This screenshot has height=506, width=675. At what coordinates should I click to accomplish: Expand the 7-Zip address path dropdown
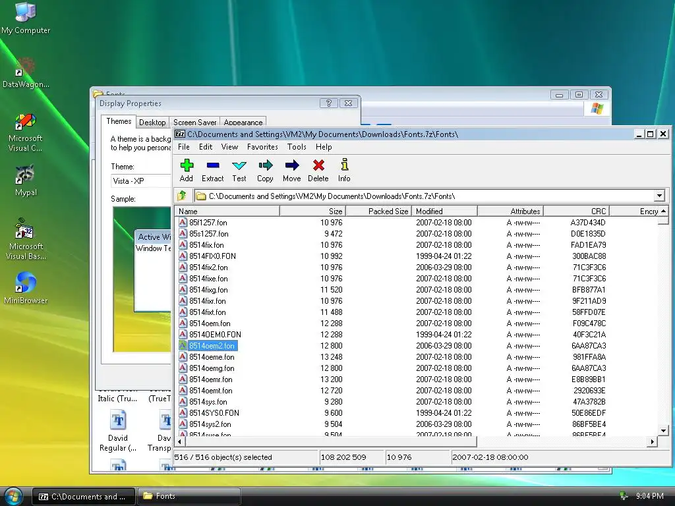point(659,196)
